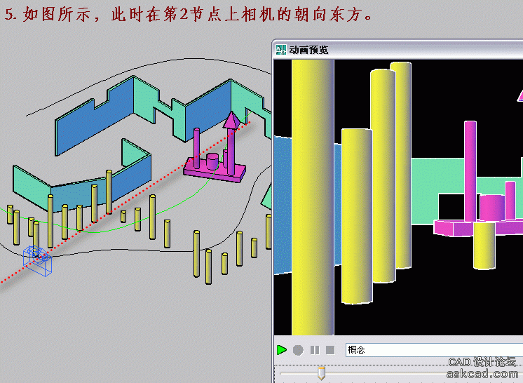Click the 动画预览 dialog title icon
The image size is (523, 383).
tap(281, 50)
